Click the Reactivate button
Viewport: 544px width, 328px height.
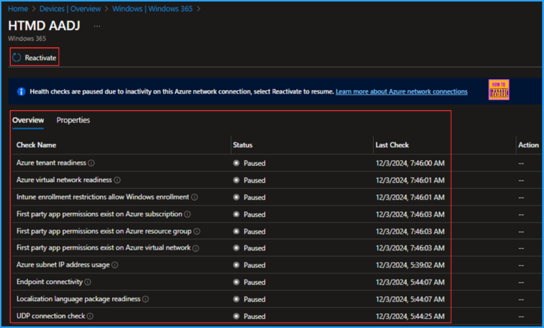tap(35, 57)
